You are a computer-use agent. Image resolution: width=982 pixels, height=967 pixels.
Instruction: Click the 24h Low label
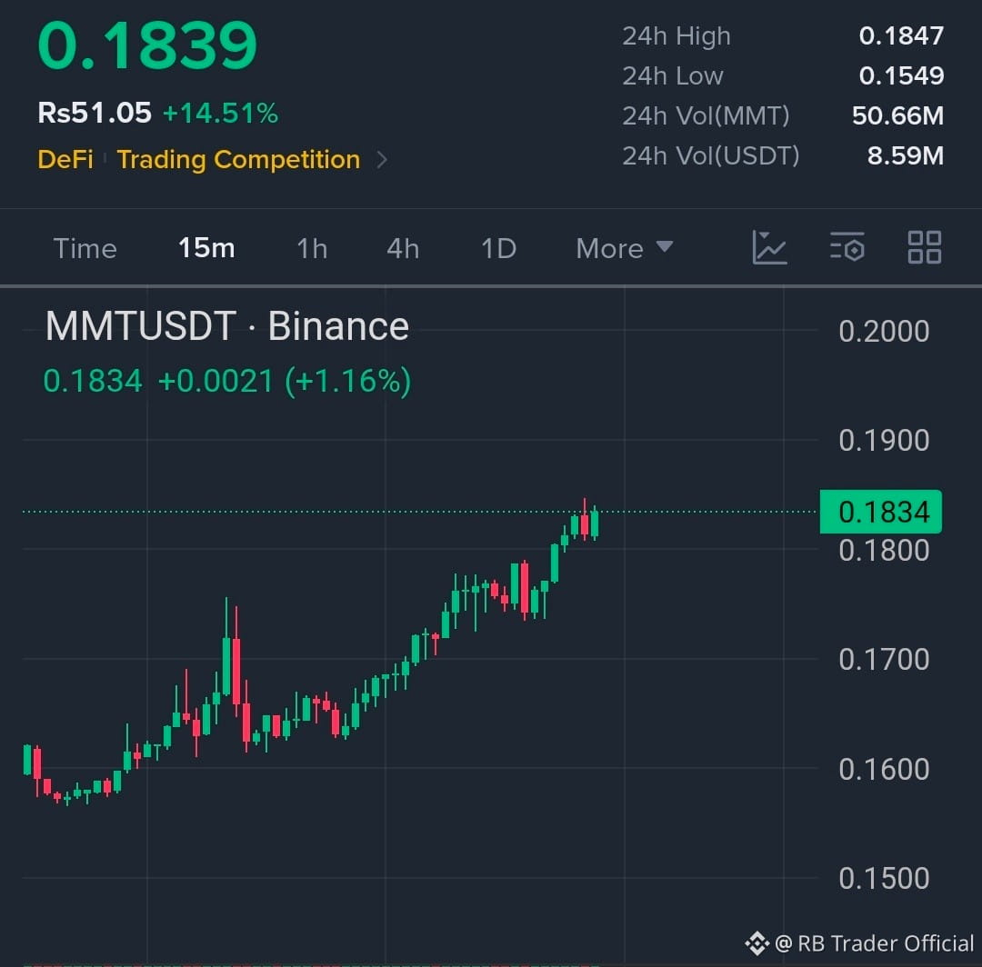(673, 75)
